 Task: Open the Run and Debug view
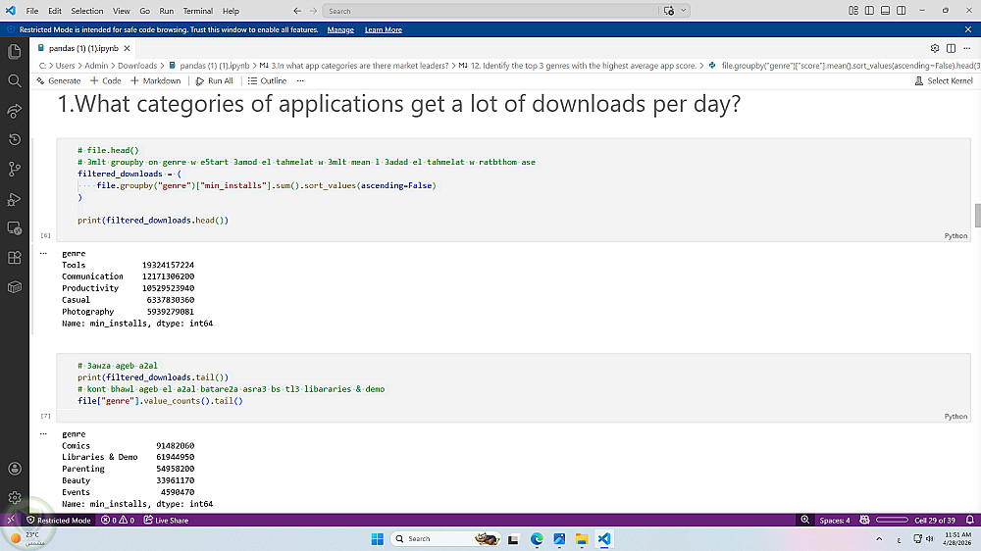[15, 199]
